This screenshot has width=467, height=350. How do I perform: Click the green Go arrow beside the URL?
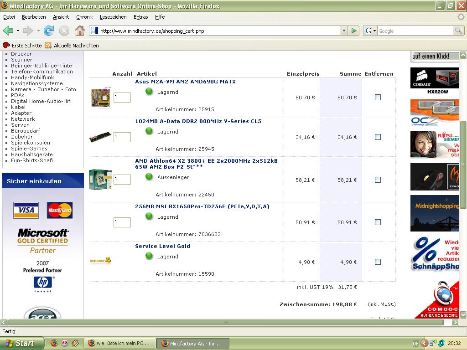click(354, 31)
